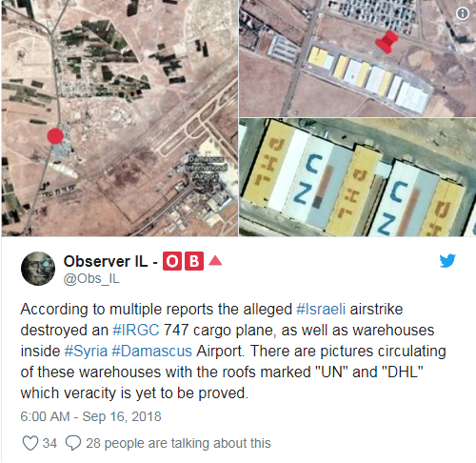Open the Twitter bird logo
This screenshot has width=476, height=463.
(447, 261)
